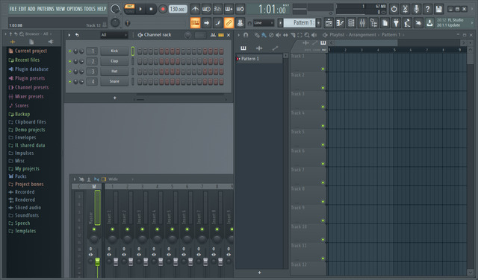
Task: Show the playlist window icon
Action: (x=329, y=23)
